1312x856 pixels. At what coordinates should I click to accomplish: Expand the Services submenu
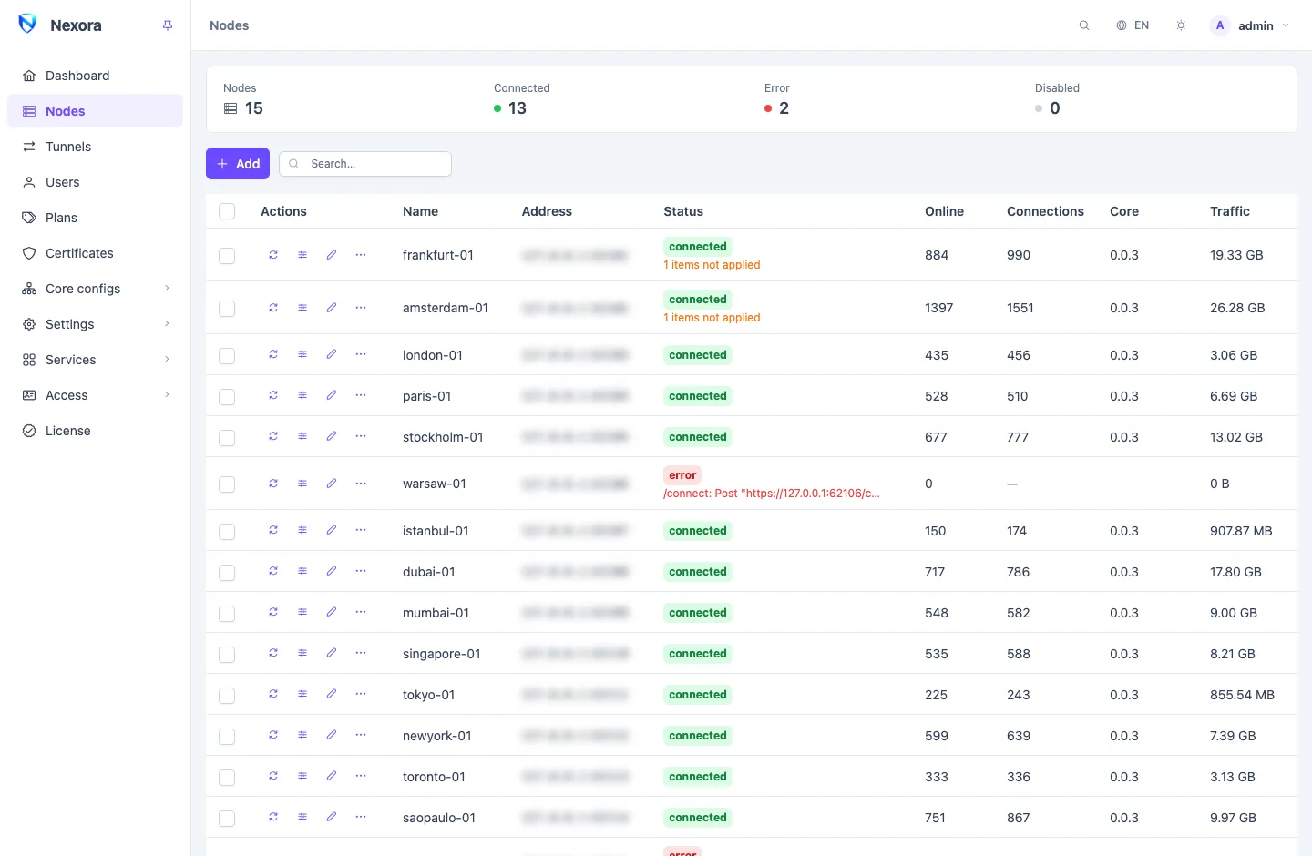pos(95,360)
